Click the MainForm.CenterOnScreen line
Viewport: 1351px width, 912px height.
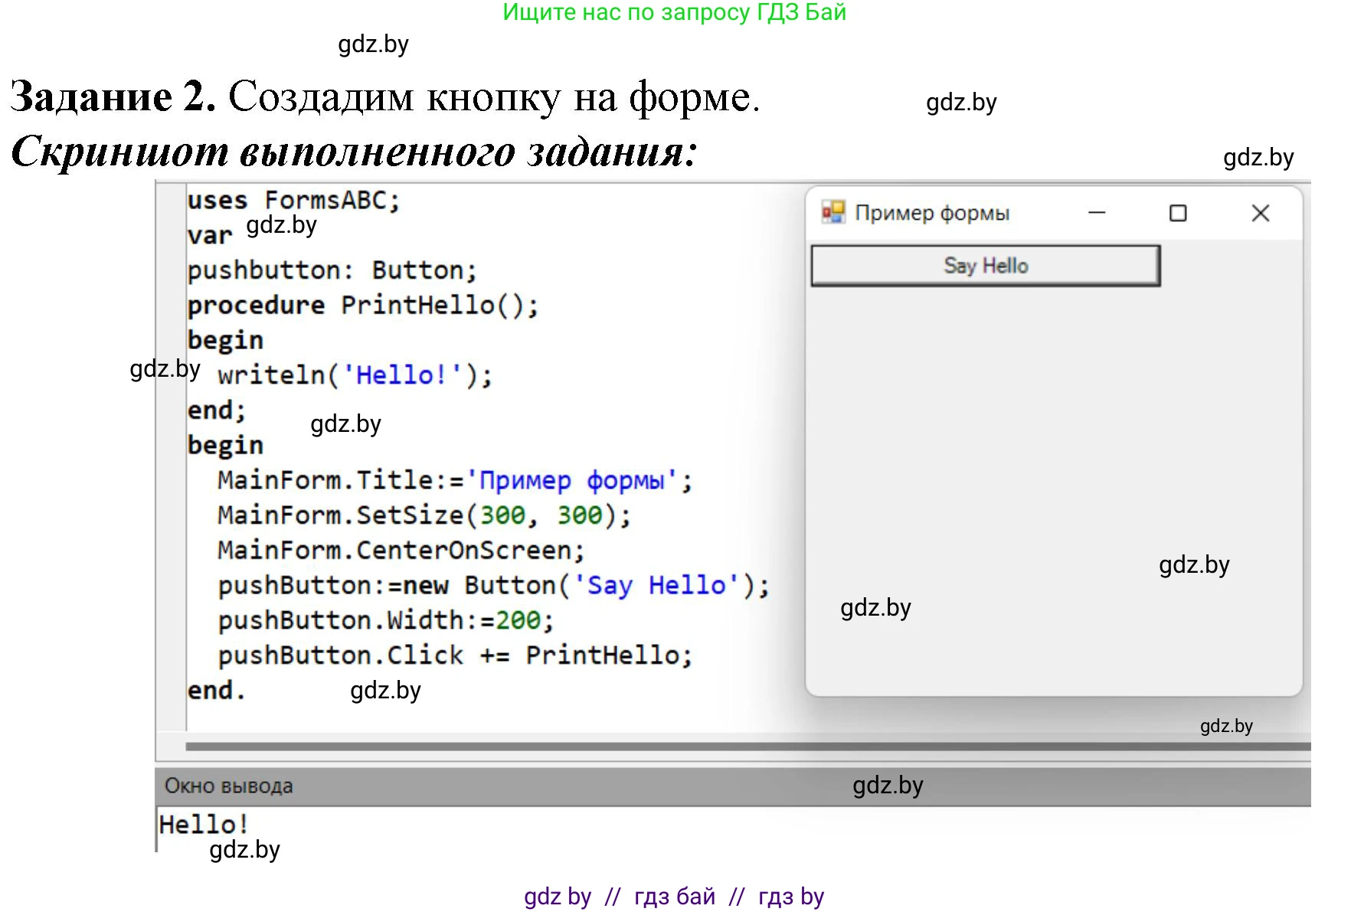click(401, 551)
